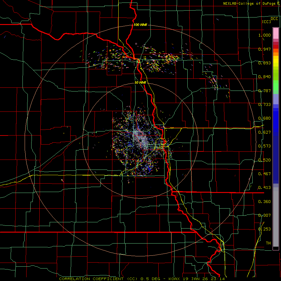
Task: Click the Correlation Coefficient KOAX caption
Action: point(142,279)
